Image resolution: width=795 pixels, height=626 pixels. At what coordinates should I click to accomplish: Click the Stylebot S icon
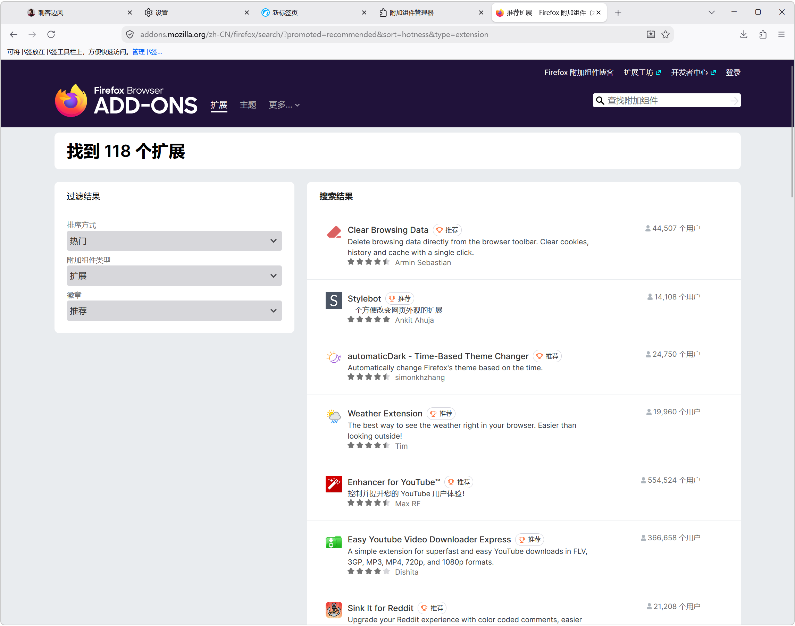click(x=334, y=301)
